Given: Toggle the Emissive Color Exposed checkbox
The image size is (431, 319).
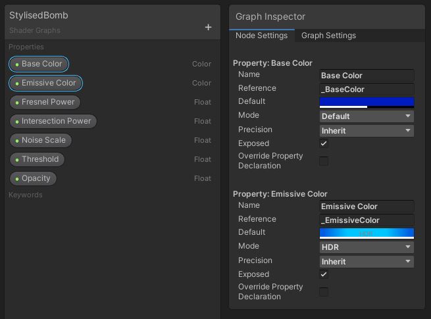Looking at the screenshot, I should [x=324, y=274].
